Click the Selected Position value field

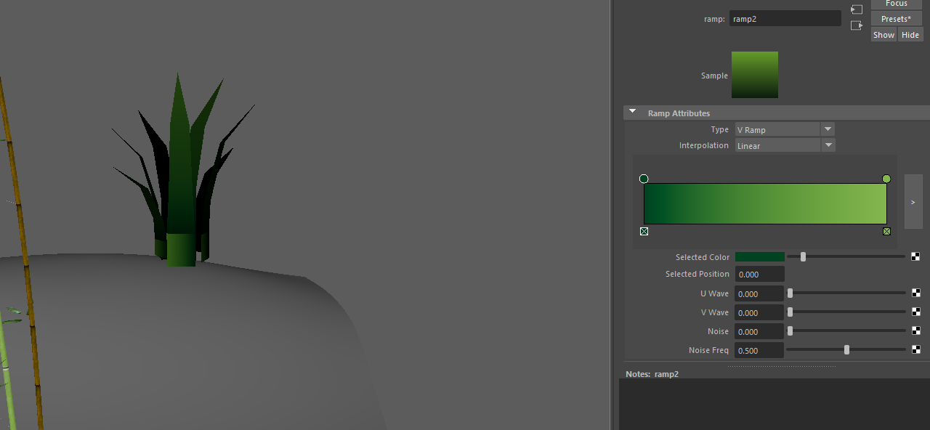click(760, 275)
